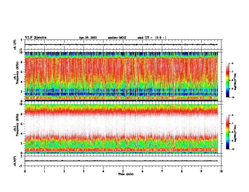Click time axis tick label '8'
Viewport: 249px width, 192px height.
point(182,171)
